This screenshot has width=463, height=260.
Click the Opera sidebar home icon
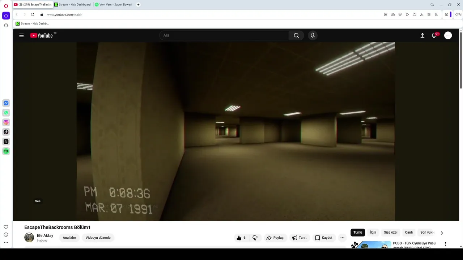click(6, 16)
